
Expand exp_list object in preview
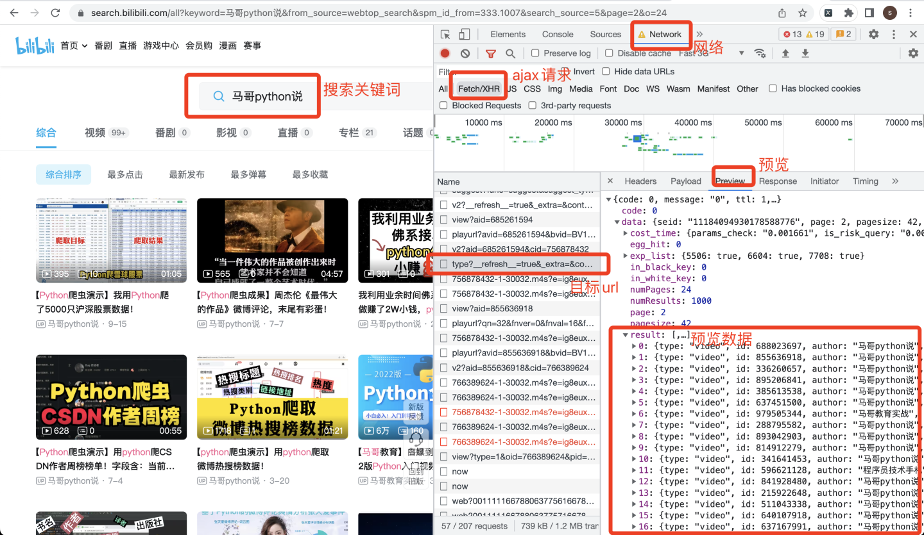pos(626,256)
